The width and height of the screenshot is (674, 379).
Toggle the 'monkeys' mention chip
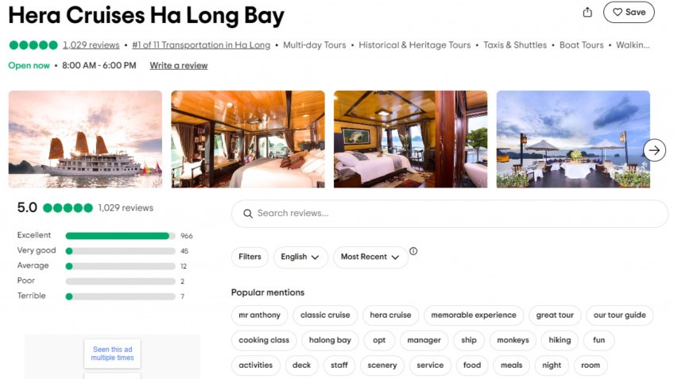(513, 340)
